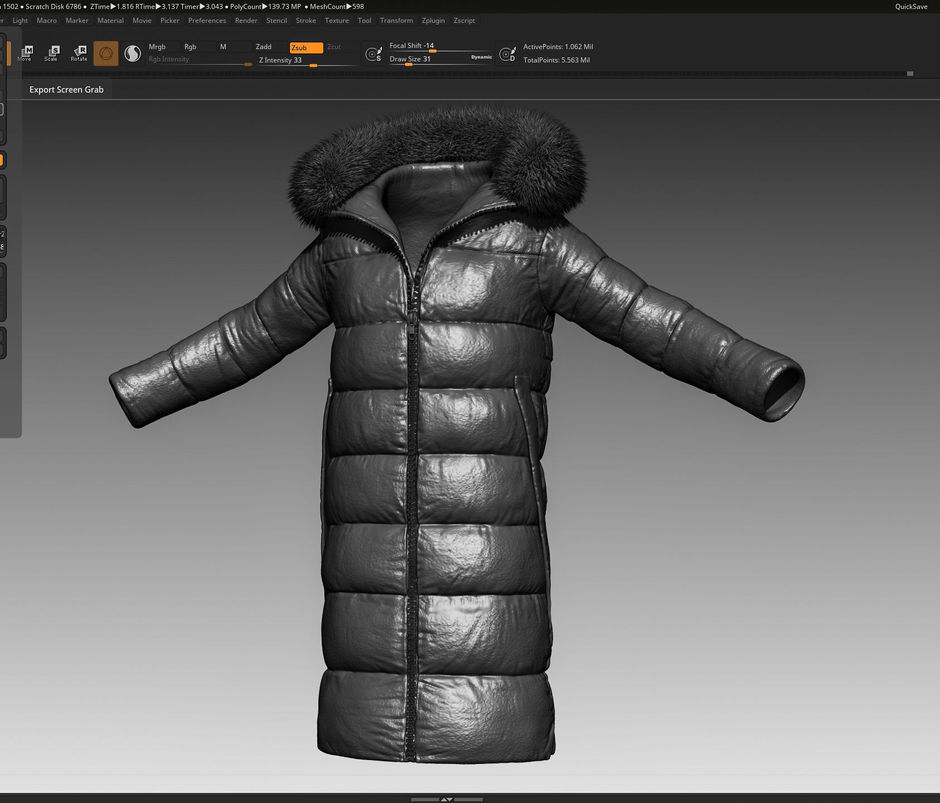Open the stroke type picker
This screenshot has height=803, width=940.
click(x=132, y=54)
